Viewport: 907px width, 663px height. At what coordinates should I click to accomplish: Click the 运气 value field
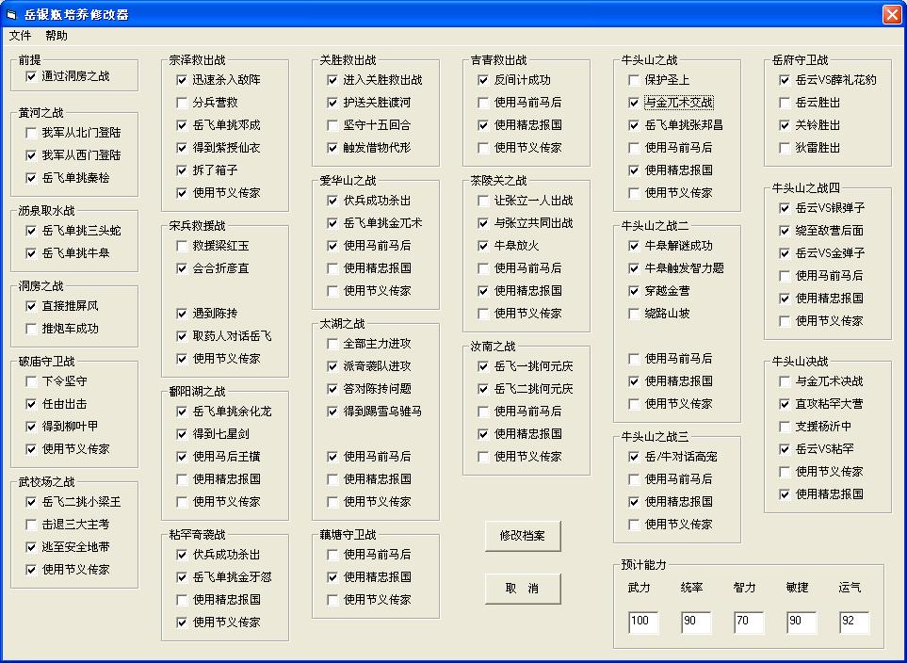(853, 622)
